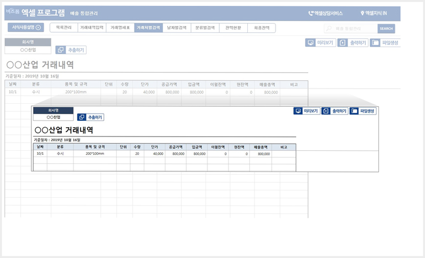Click the 입금액 column header in the enlarged panel
The image size is (425, 258).
point(197,147)
